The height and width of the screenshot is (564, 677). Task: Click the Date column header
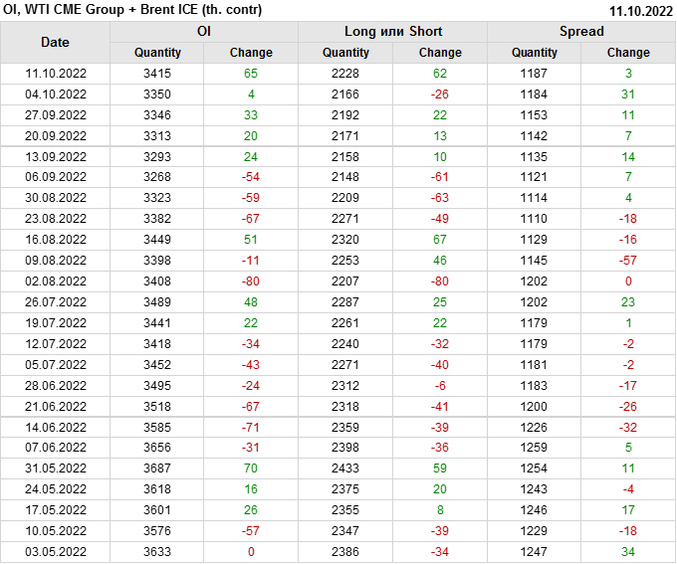(56, 42)
